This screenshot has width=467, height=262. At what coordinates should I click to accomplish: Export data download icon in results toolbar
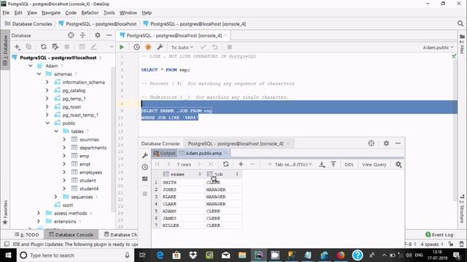(x=322, y=164)
